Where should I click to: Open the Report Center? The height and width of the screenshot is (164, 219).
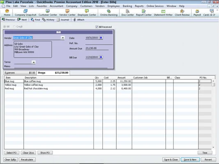[x=144, y=13]
